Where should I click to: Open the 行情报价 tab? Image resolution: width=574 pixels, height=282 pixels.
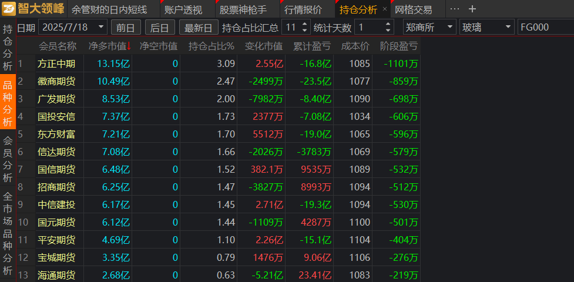(303, 10)
